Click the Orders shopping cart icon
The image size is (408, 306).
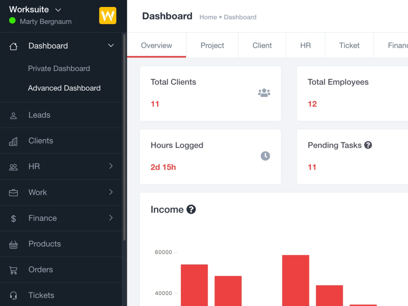tap(13, 270)
